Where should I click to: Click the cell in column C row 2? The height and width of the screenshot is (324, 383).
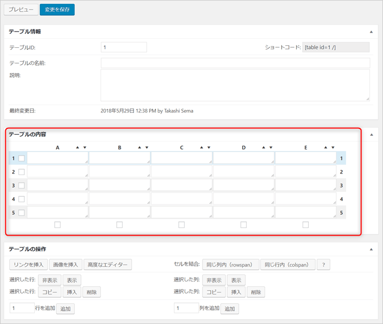pos(182,172)
